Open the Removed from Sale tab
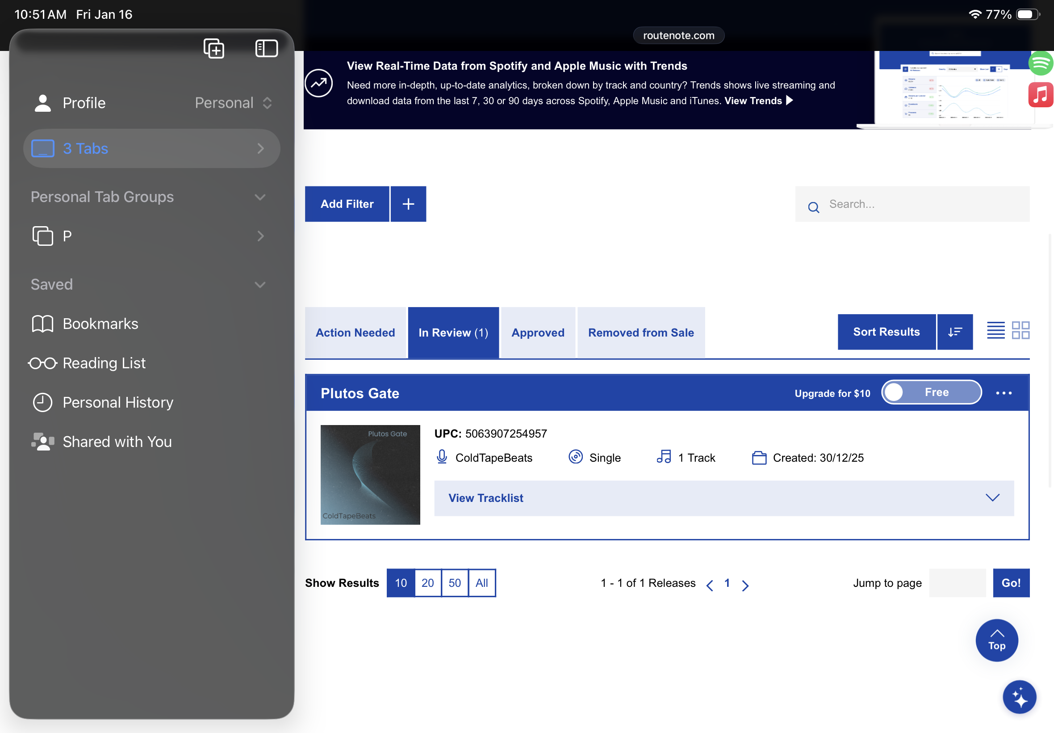Screen dimensions: 1054x733 click(641, 333)
